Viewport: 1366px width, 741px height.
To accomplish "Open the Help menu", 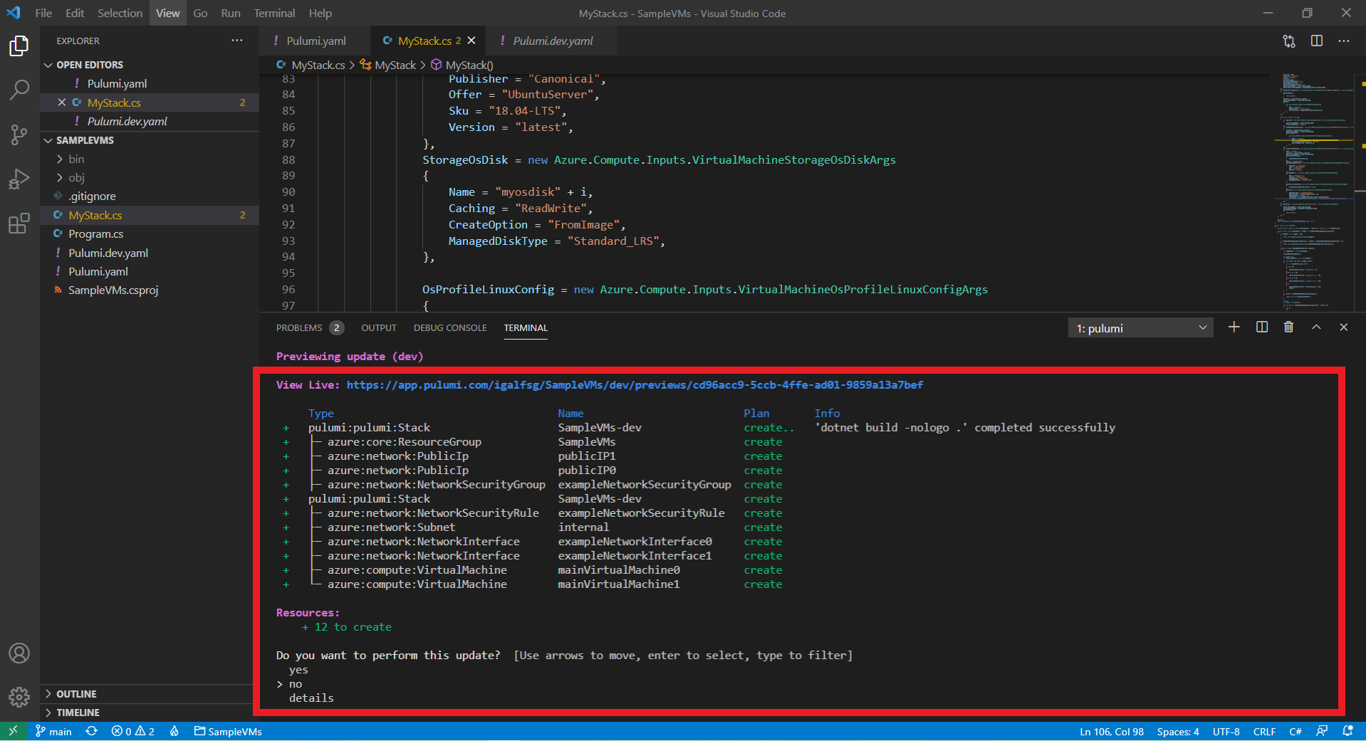I will tap(320, 13).
